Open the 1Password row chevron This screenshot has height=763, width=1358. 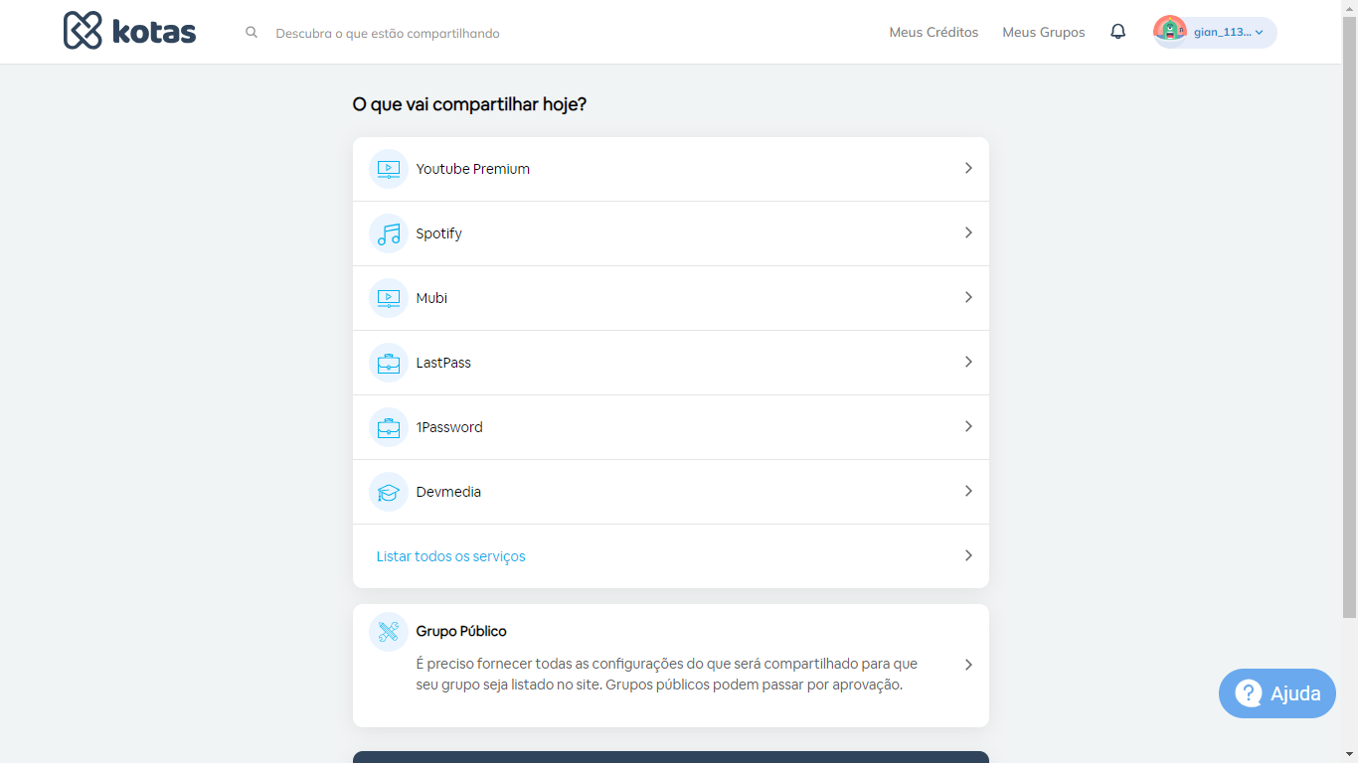pos(968,426)
